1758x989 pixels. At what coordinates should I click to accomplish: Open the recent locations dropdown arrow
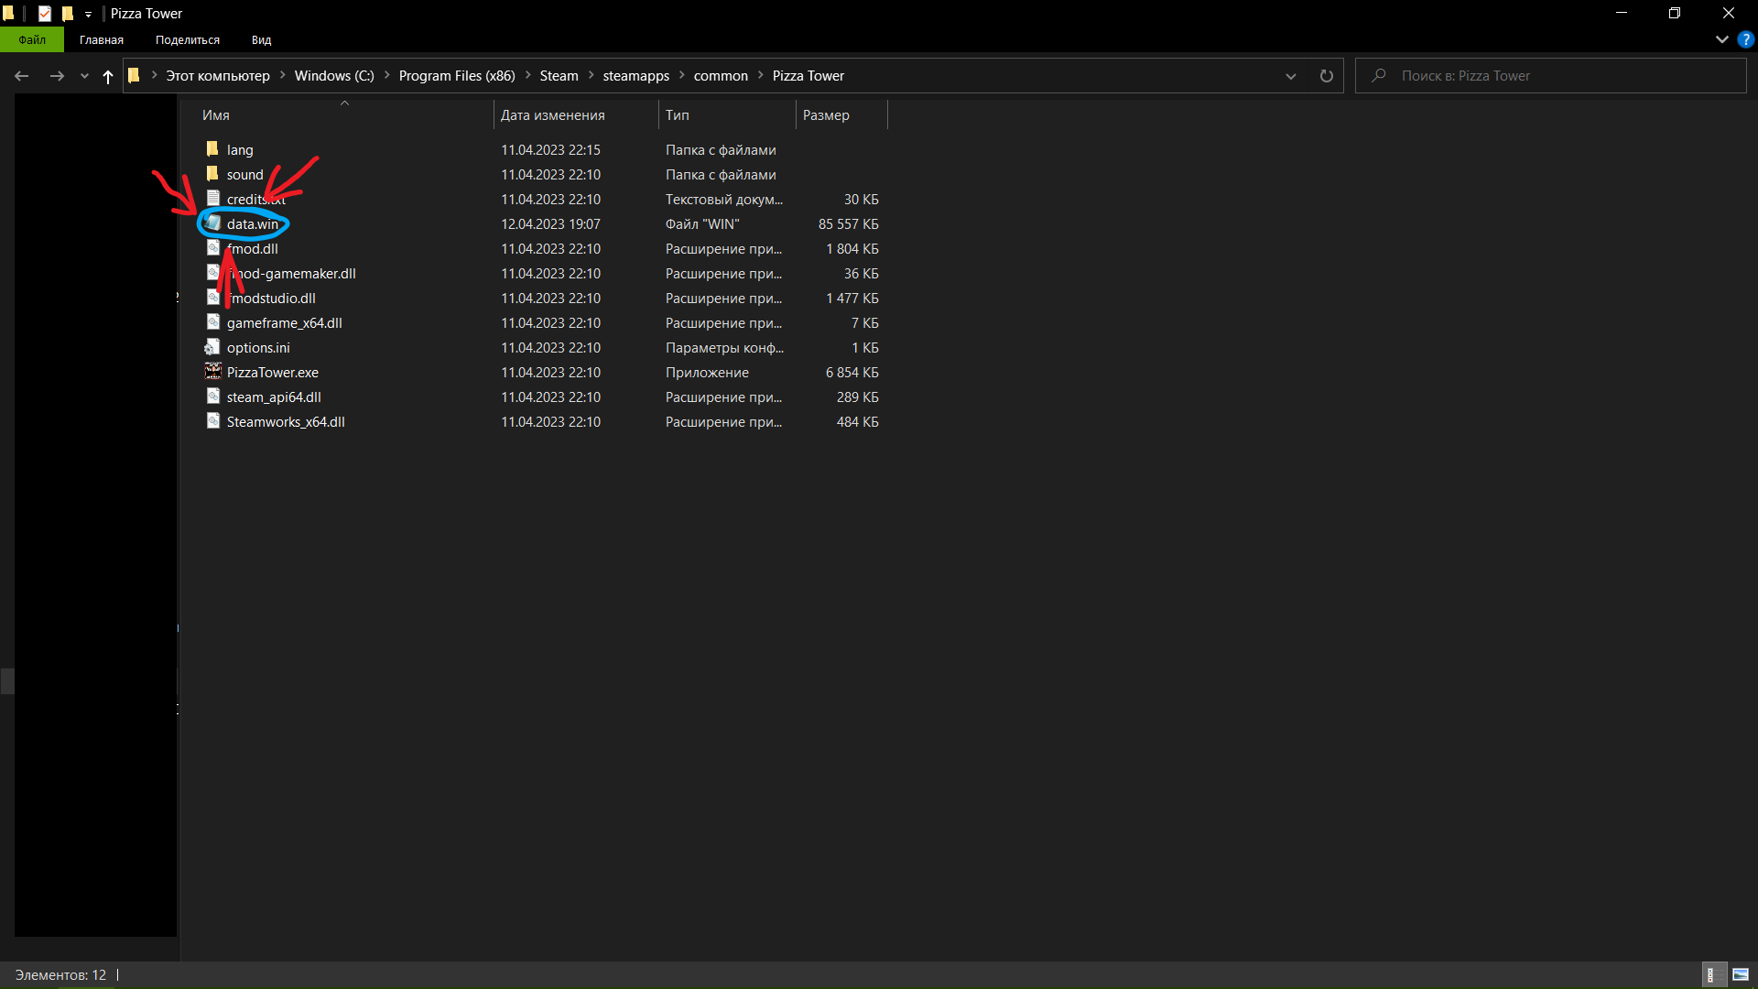[84, 76]
